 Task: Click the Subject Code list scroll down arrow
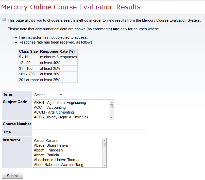112,117
